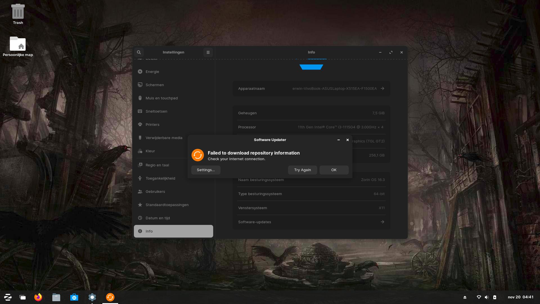The height and width of the screenshot is (304, 540).
Task: Click the 256,1 GB disk capacity value
Action: (377, 155)
